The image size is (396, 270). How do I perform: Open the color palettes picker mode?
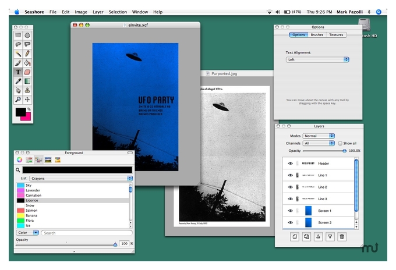(38, 159)
